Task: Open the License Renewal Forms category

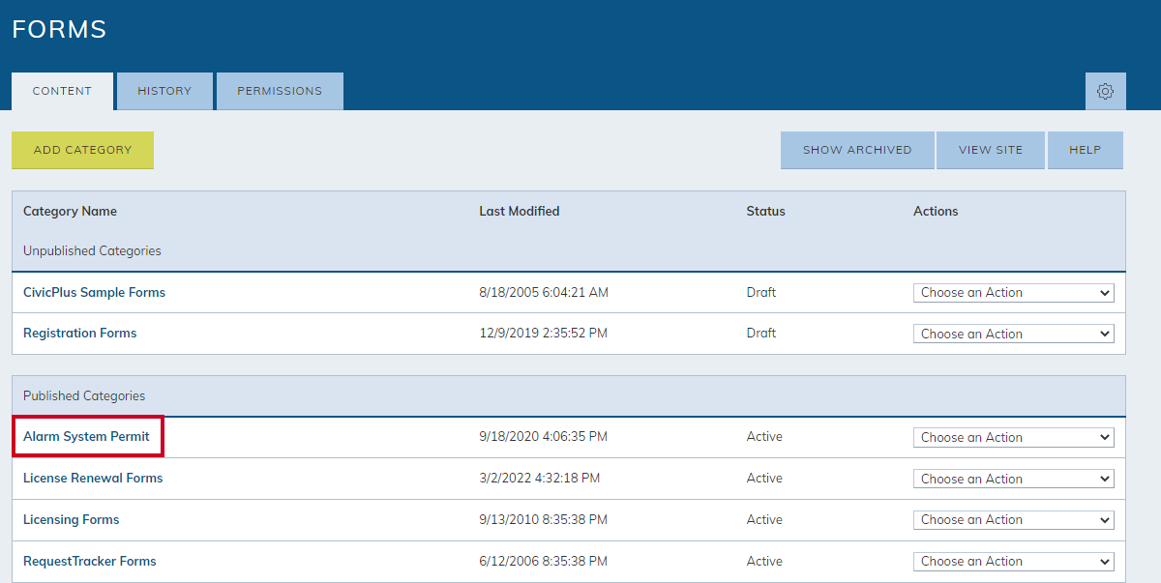Action: pos(93,478)
